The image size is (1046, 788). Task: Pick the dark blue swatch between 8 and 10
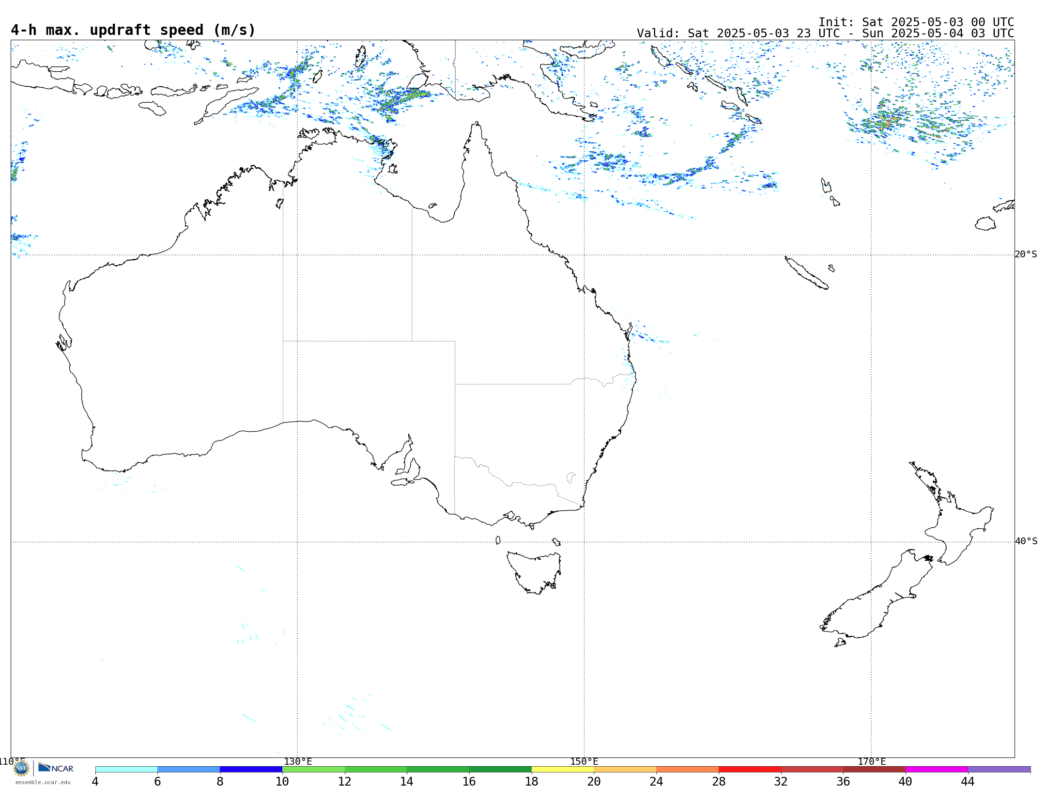coord(251,769)
